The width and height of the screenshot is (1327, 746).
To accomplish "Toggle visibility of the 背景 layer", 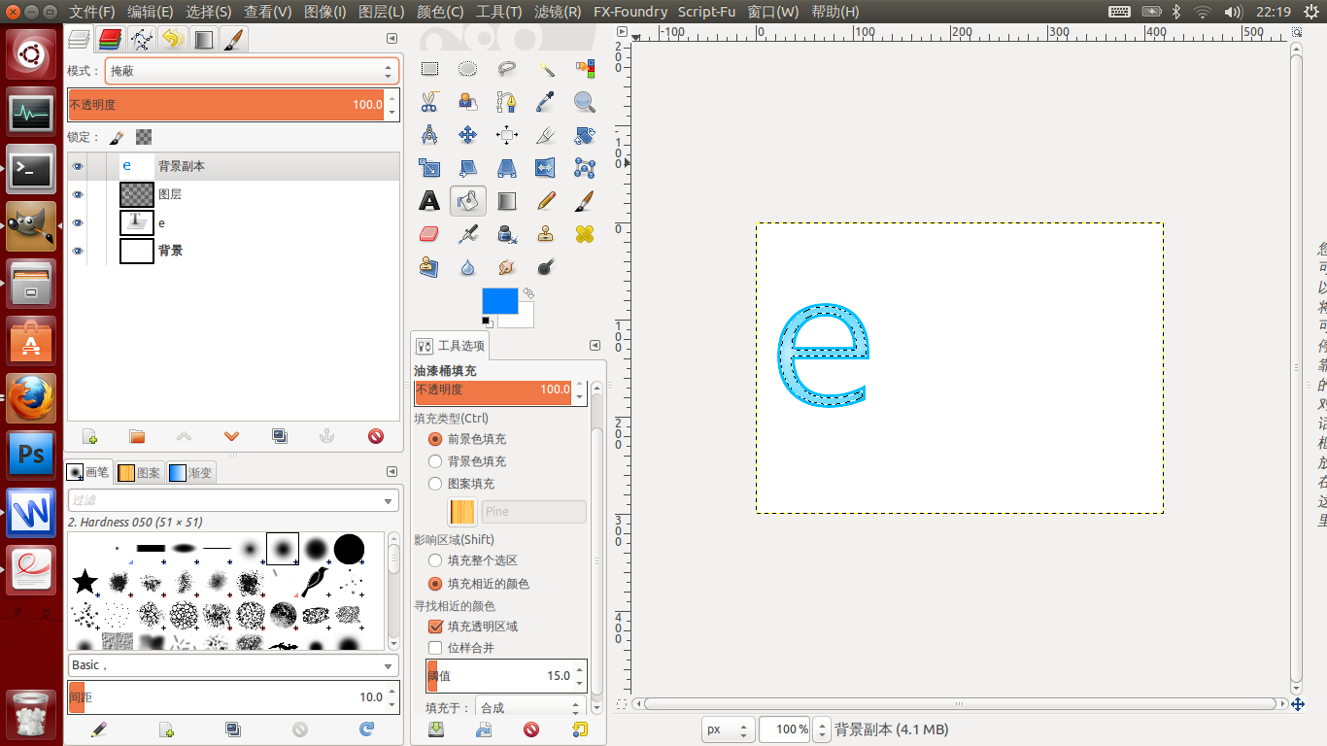I will tap(78, 251).
